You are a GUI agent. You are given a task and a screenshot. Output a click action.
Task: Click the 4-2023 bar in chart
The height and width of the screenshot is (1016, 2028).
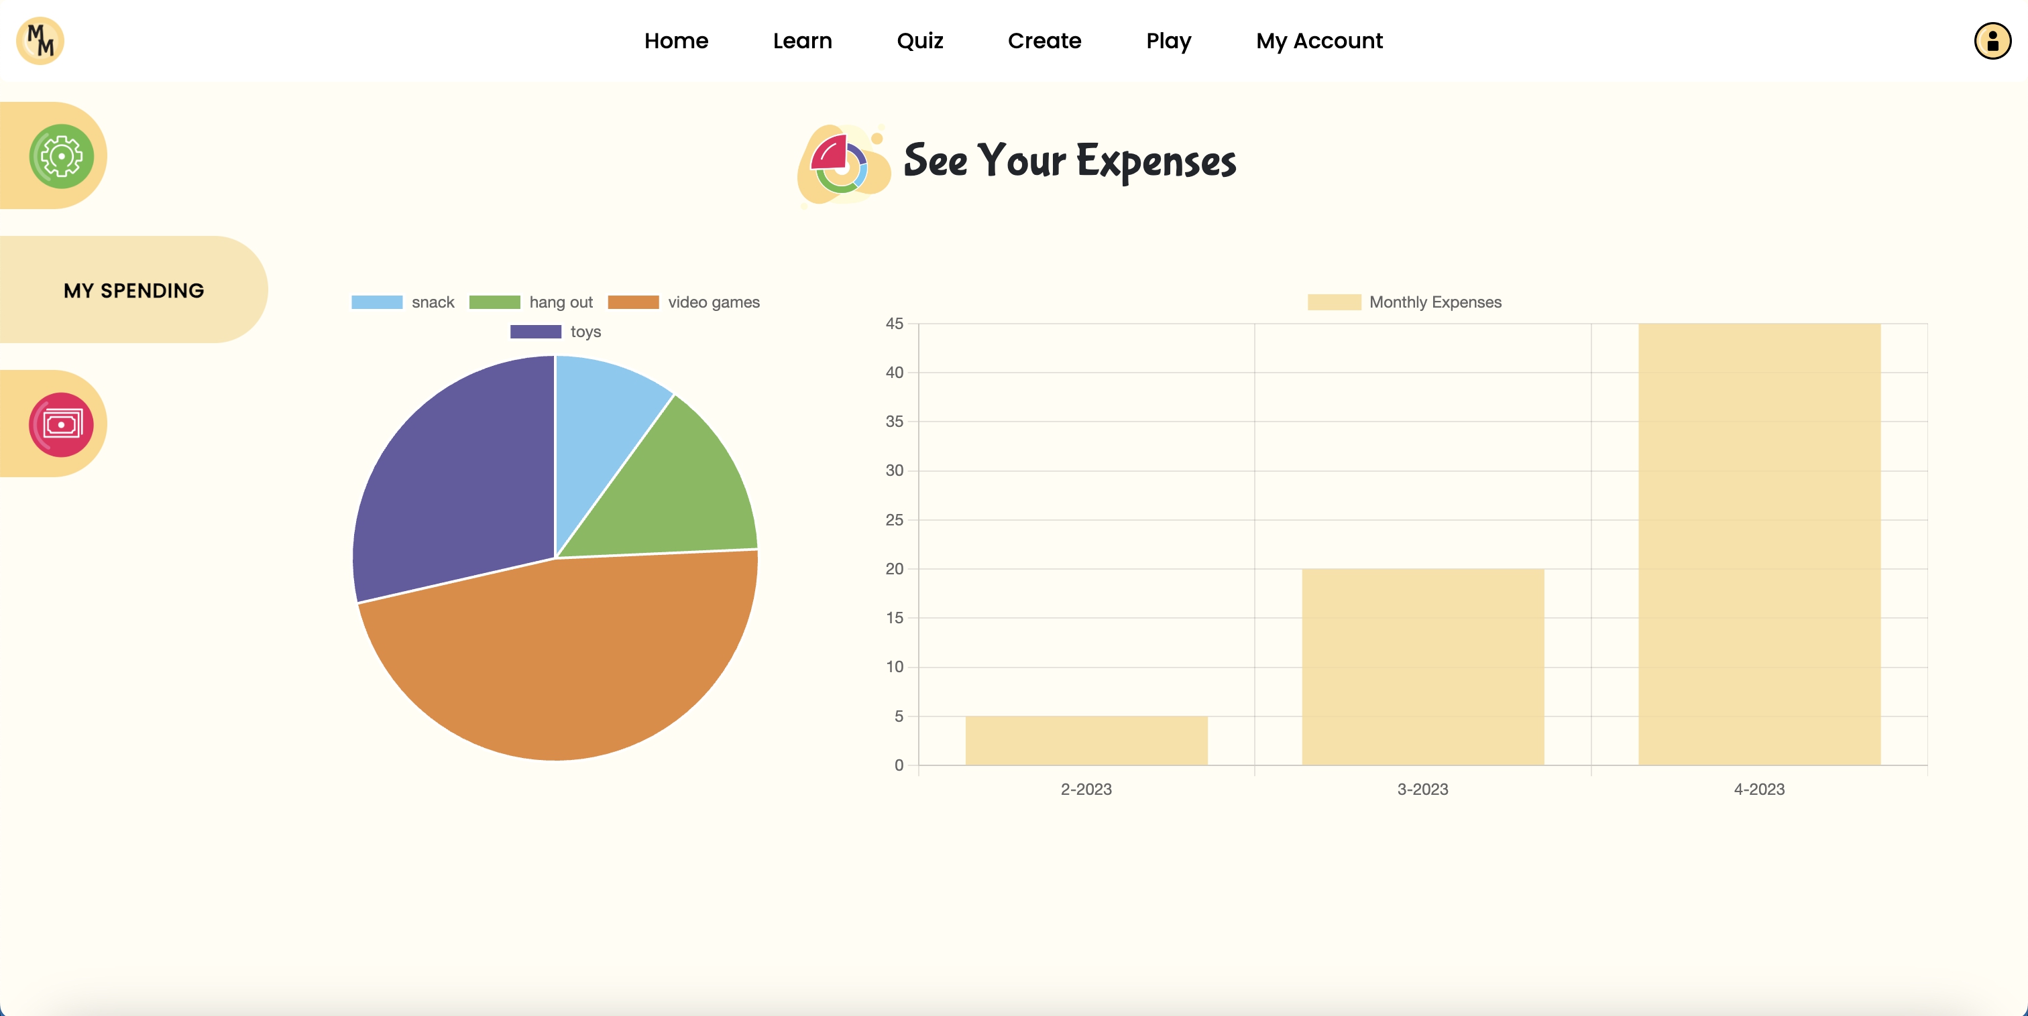(1759, 543)
